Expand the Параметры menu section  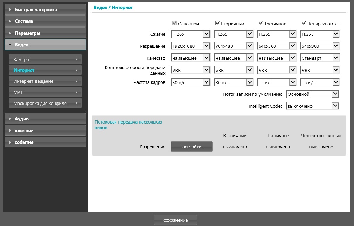coord(45,33)
